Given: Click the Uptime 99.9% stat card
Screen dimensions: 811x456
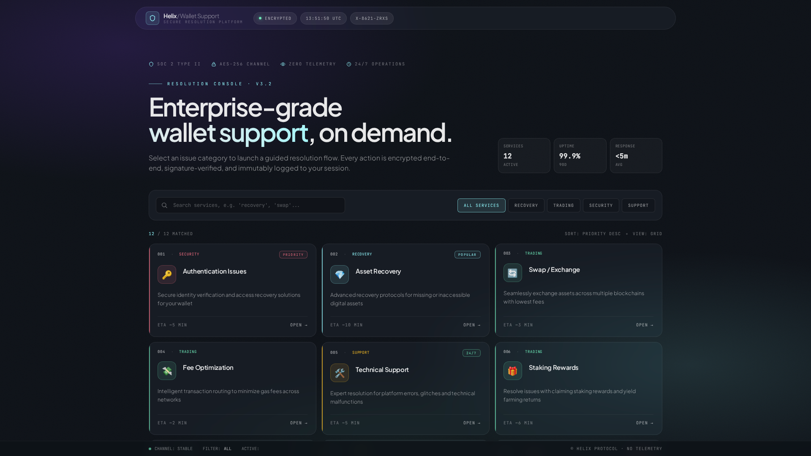Looking at the screenshot, I should [580, 155].
